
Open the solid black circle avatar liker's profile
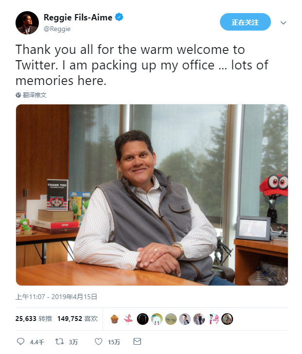(x=142, y=319)
